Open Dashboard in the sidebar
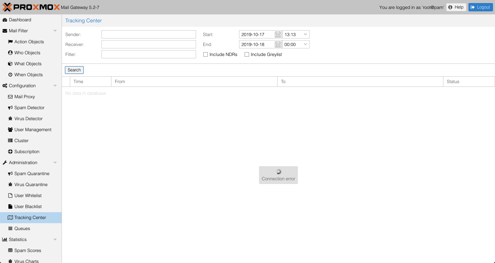This screenshot has width=495, height=263. [20, 20]
